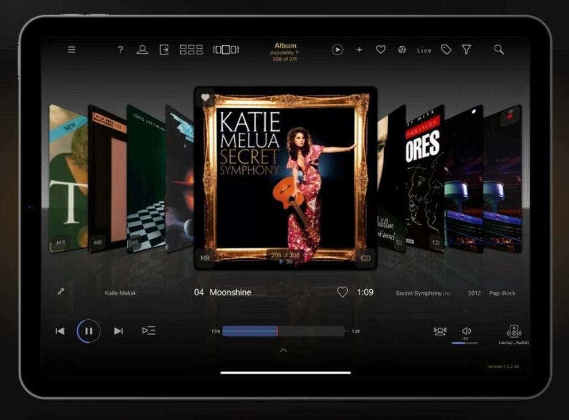
Task: Filter favorites with top heart icon
Action: click(381, 49)
